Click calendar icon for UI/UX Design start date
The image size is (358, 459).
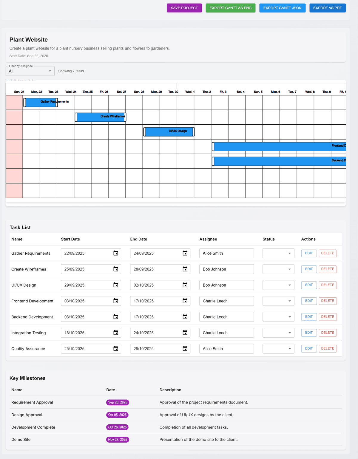coord(116,285)
